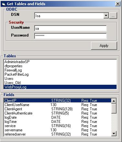
Task: Click the DSN combo box text area
Action: [69, 16]
